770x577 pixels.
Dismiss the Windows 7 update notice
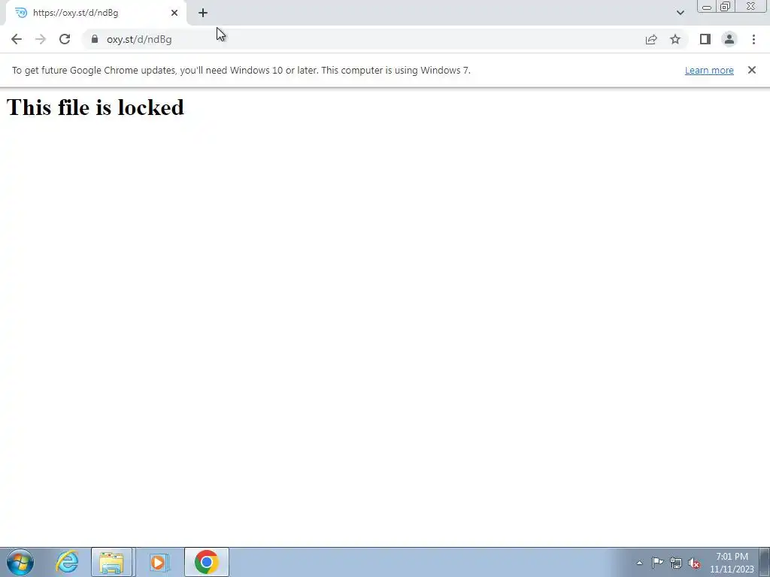tap(751, 70)
